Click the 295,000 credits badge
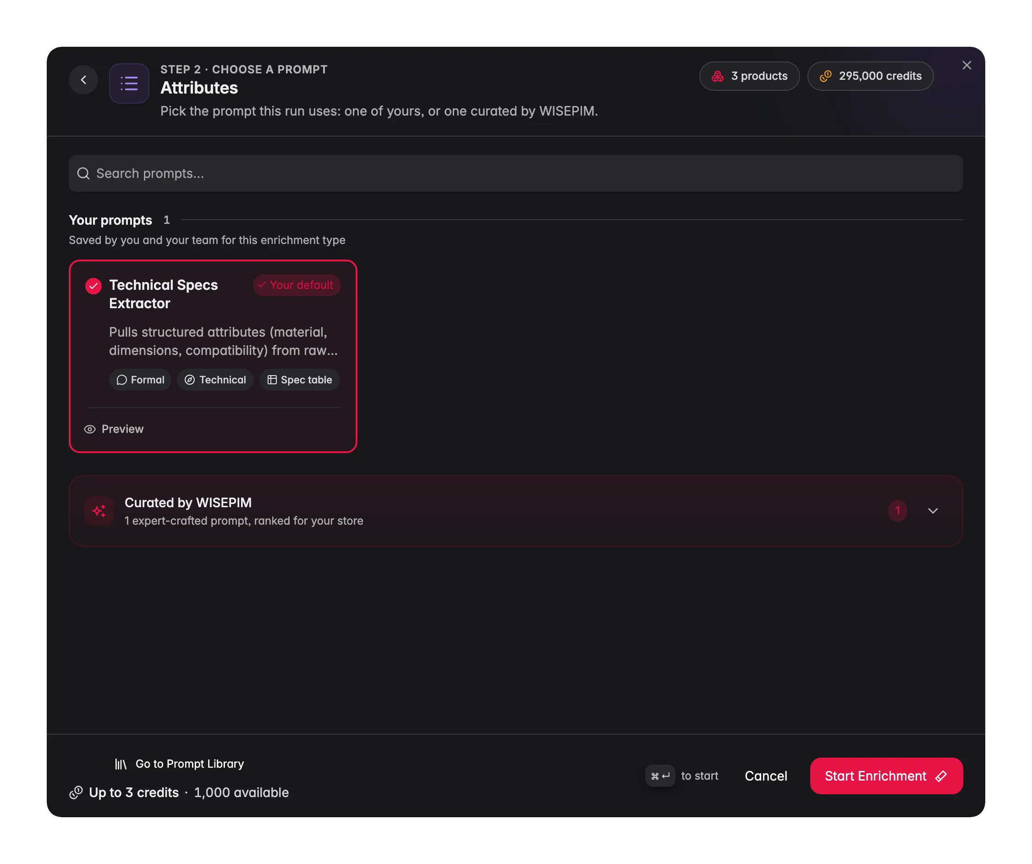The height and width of the screenshot is (864, 1032). click(x=870, y=76)
